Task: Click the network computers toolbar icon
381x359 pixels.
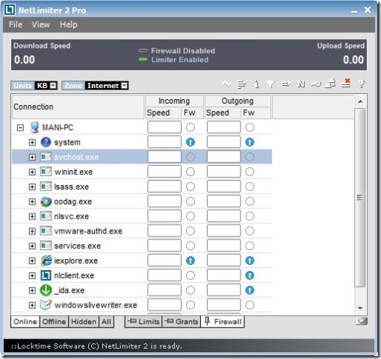Action: (331, 84)
